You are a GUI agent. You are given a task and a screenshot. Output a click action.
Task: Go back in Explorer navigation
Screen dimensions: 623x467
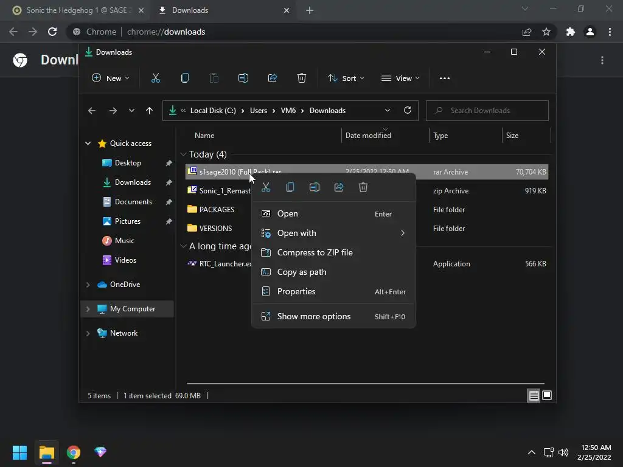pos(92,111)
